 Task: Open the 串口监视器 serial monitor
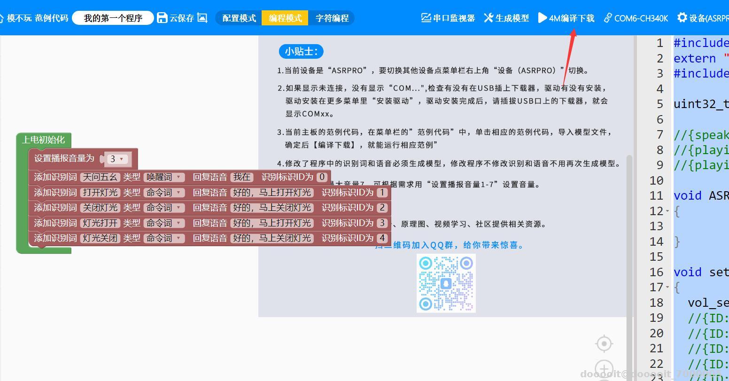click(447, 18)
